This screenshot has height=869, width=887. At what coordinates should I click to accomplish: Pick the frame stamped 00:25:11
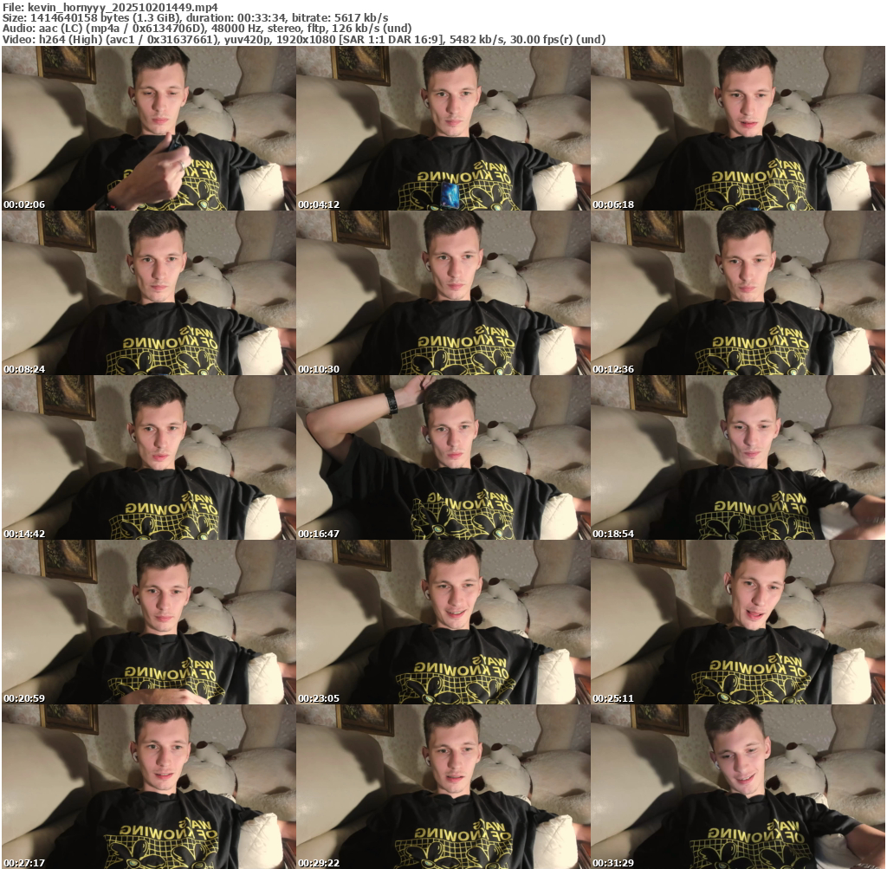pyautogui.click(x=738, y=622)
